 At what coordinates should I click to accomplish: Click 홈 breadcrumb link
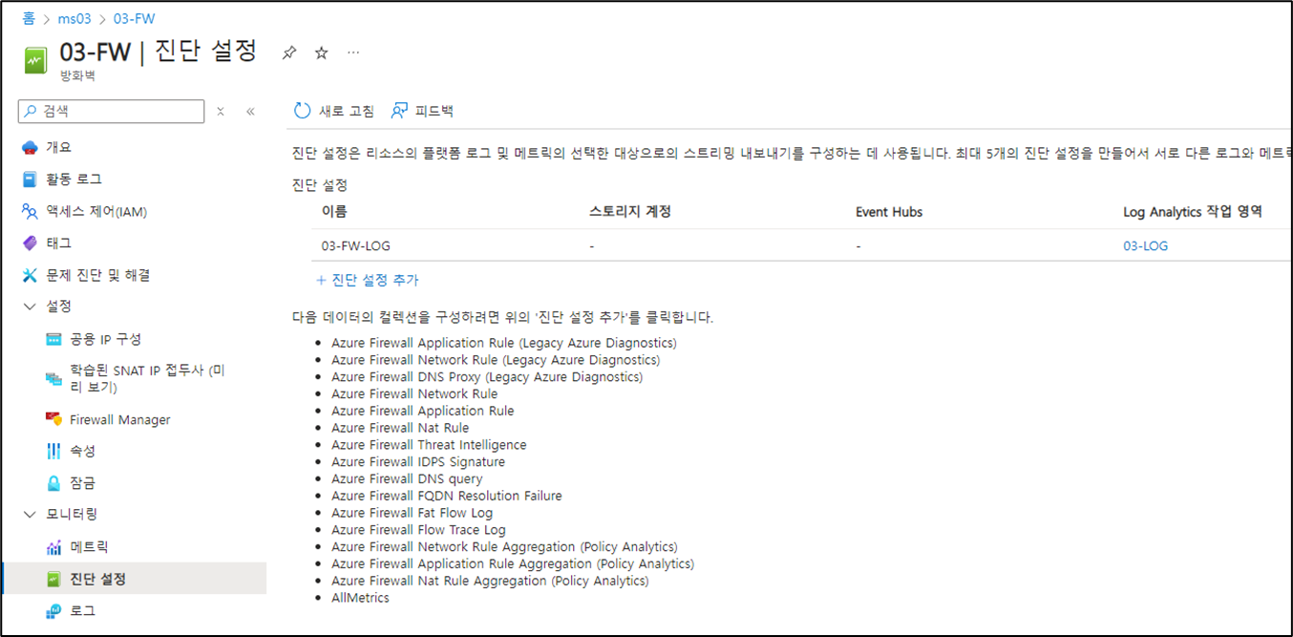tap(29, 19)
